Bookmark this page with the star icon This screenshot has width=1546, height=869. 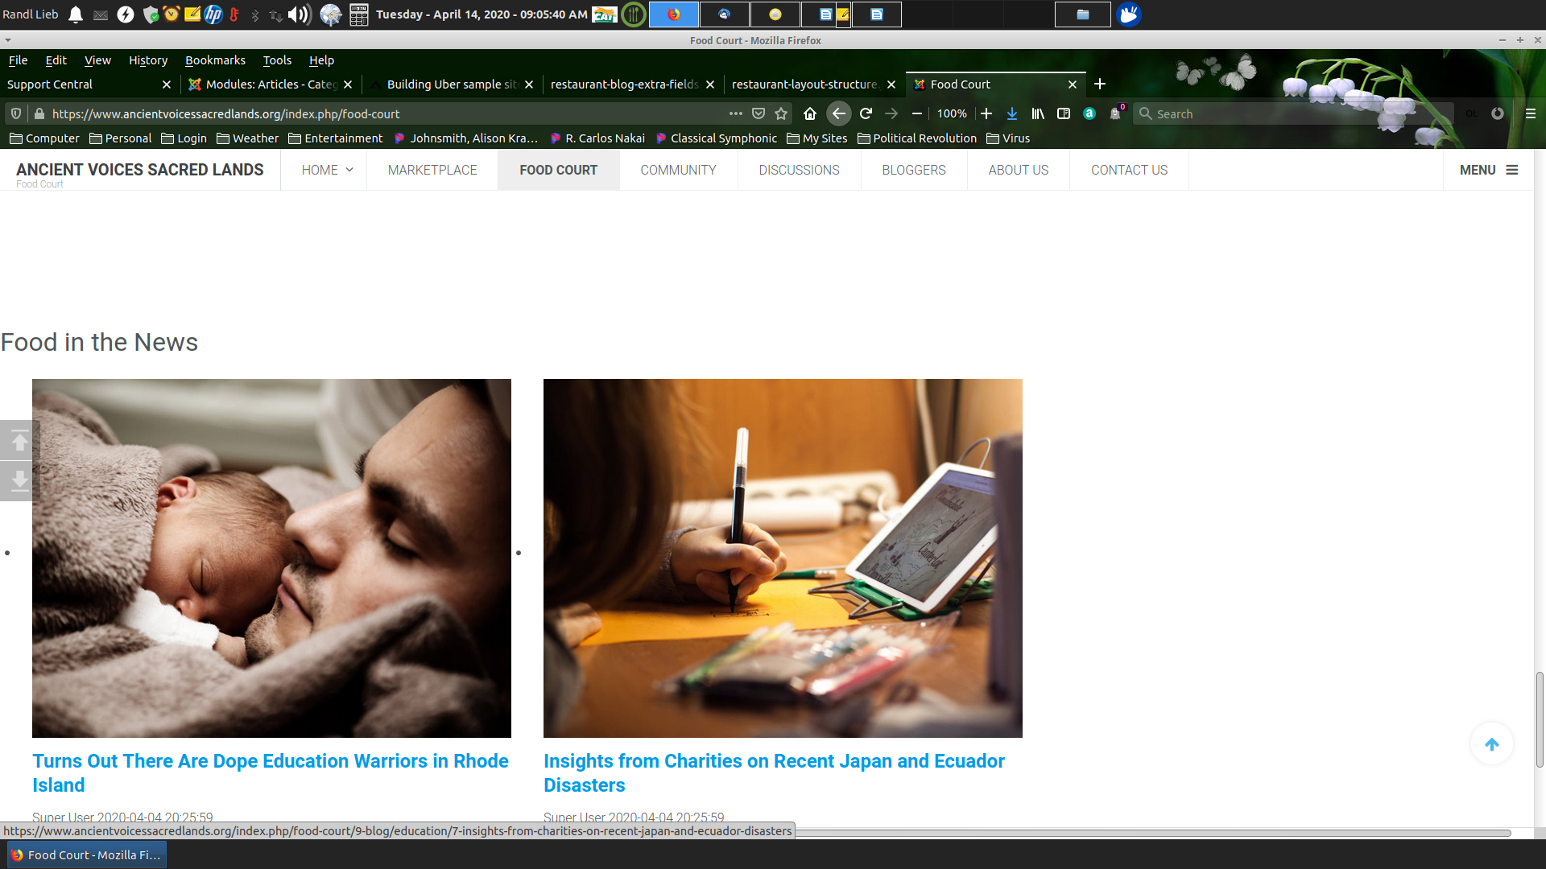(x=780, y=113)
